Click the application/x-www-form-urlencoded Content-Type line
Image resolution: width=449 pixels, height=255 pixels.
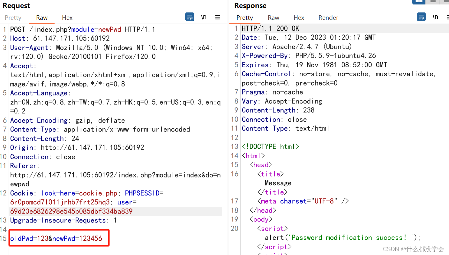tap(100, 129)
